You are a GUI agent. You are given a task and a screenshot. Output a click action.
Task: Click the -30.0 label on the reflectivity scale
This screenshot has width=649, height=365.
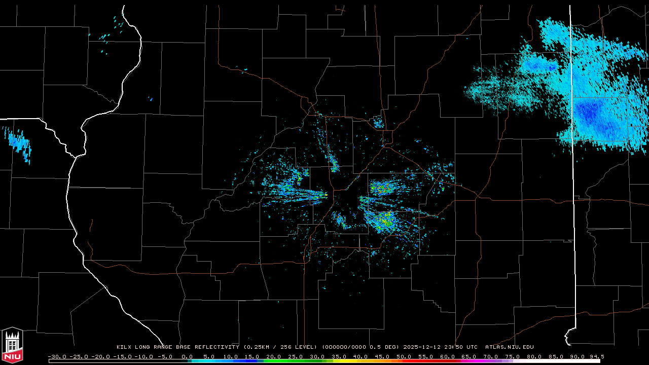pyautogui.click(x=56, y=357)
